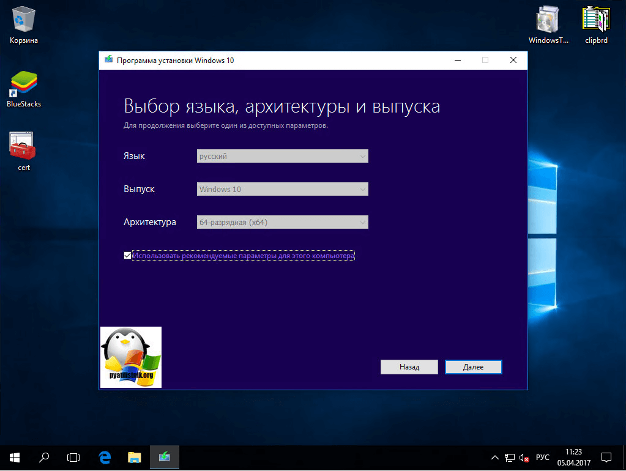The width and height of the screenshot is (626, 471).
Task: Click the Далее button
Action: tap(473, 366)
